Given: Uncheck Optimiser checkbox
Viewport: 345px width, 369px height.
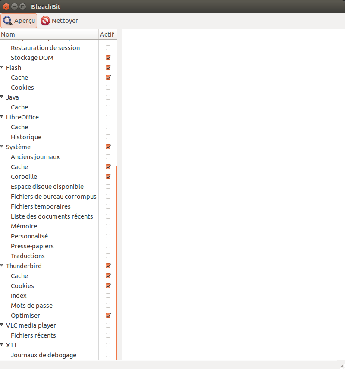Looking at the screenshot, I should tap(108, 316).
